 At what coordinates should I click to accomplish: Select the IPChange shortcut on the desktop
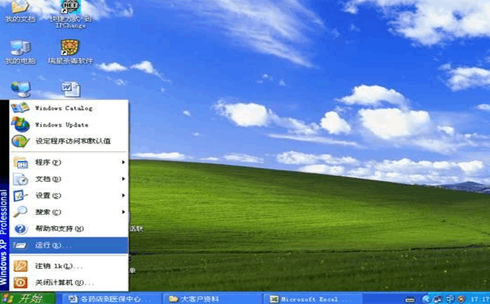[70, 14]
